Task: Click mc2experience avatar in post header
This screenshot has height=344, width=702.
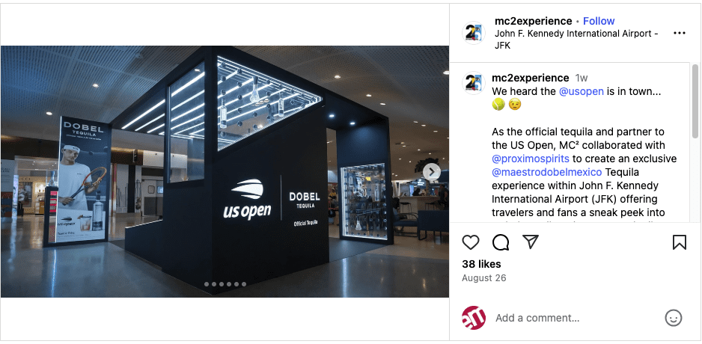Action: [x=474, y=33]
